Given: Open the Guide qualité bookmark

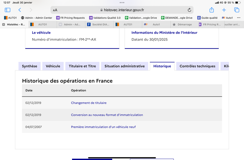Looking at the screenshot, I should pos(207,18).
